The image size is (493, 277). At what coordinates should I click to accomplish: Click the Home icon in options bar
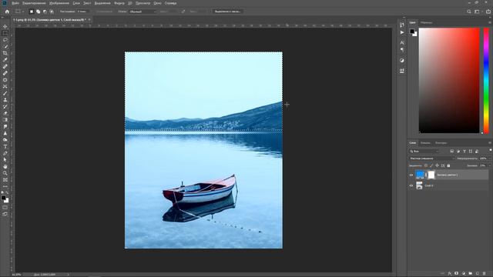point(7,12)
